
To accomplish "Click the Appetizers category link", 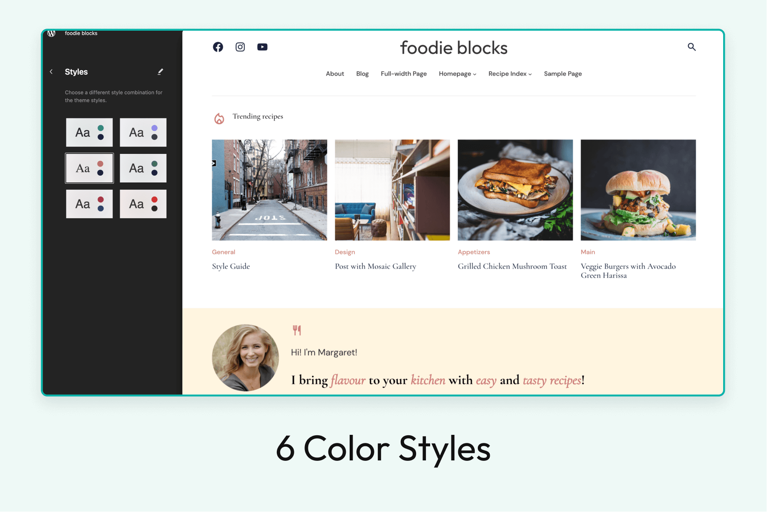I will click(474, 252).
